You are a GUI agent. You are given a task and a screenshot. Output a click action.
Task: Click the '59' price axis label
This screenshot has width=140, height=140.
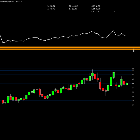[133, 71]
